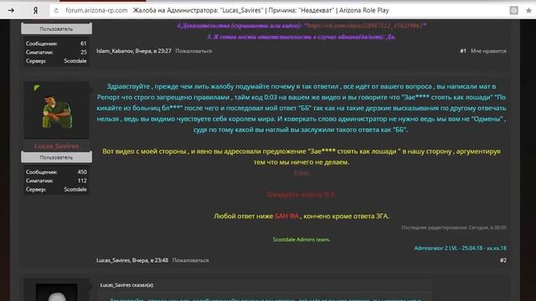
Task: Open Yandex home via the Я icon
Action: point(35,11)
